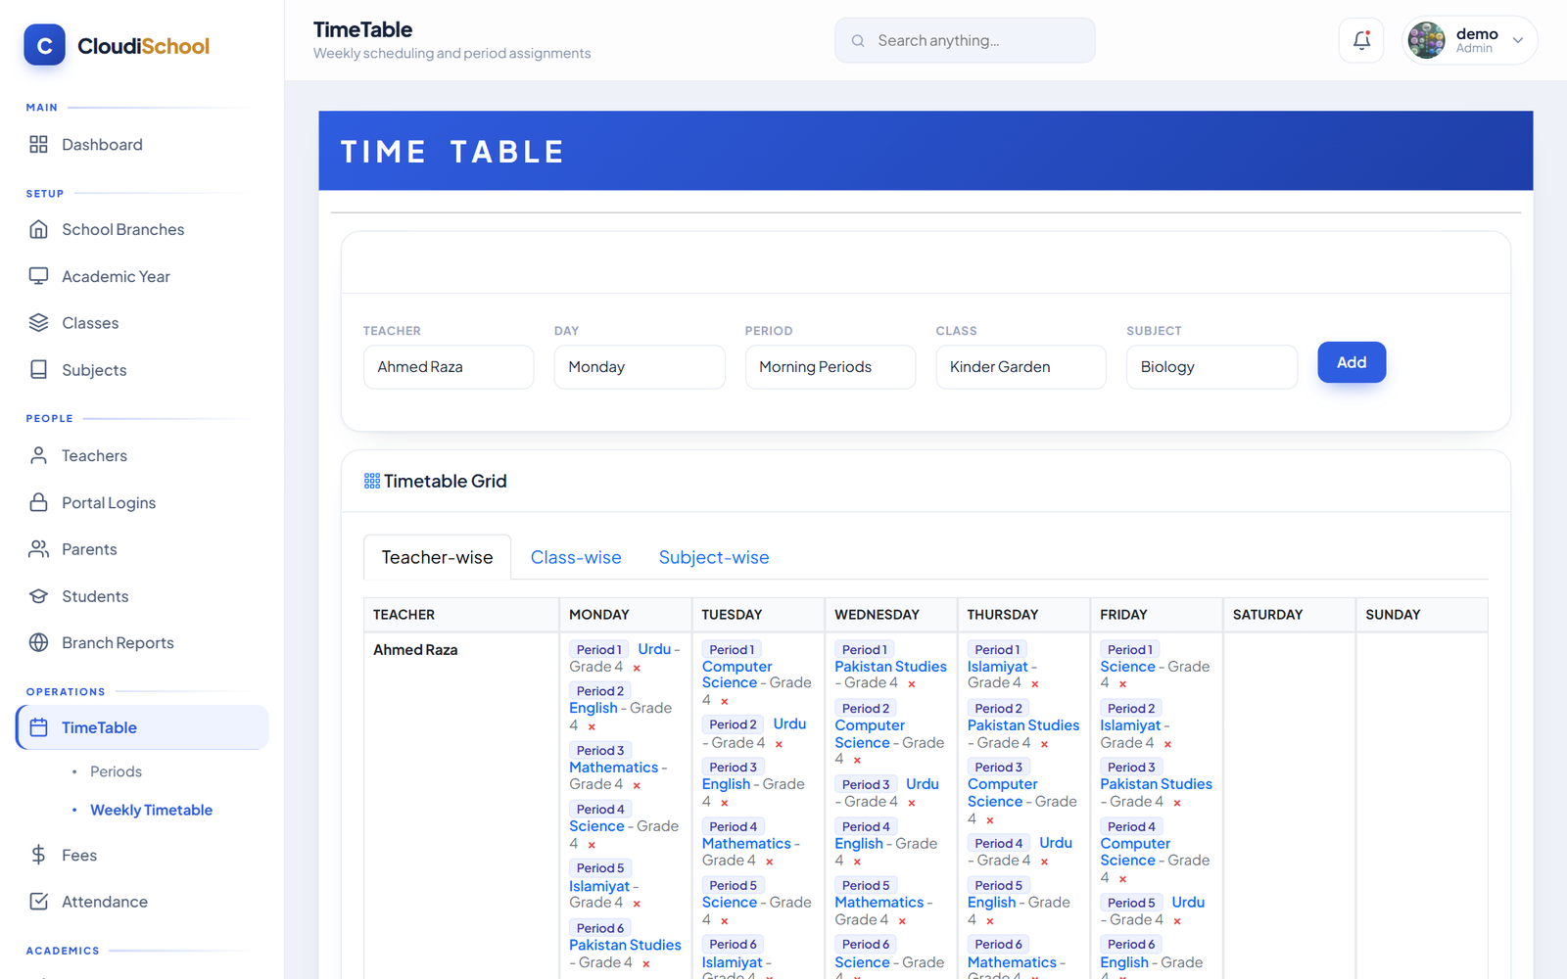Click the Tuesday Period 3 English link
Image resolution: width=1567 pixels, height=979 pixels.
click(x=726, y=784)
